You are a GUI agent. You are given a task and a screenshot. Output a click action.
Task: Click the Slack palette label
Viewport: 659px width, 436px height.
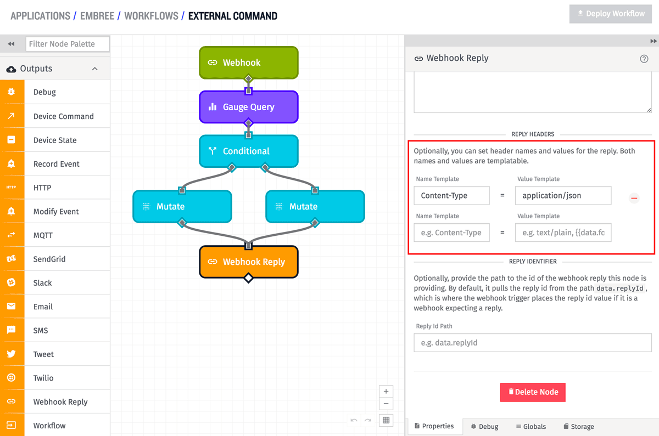(43, 283)
